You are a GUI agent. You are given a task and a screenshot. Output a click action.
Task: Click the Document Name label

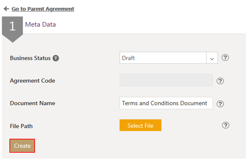pos(32,103)
